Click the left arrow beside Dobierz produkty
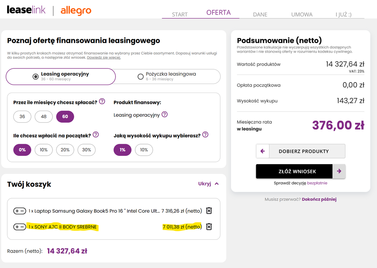The width and height of the screenshot is (377, 268). click(x=262, y=151)
